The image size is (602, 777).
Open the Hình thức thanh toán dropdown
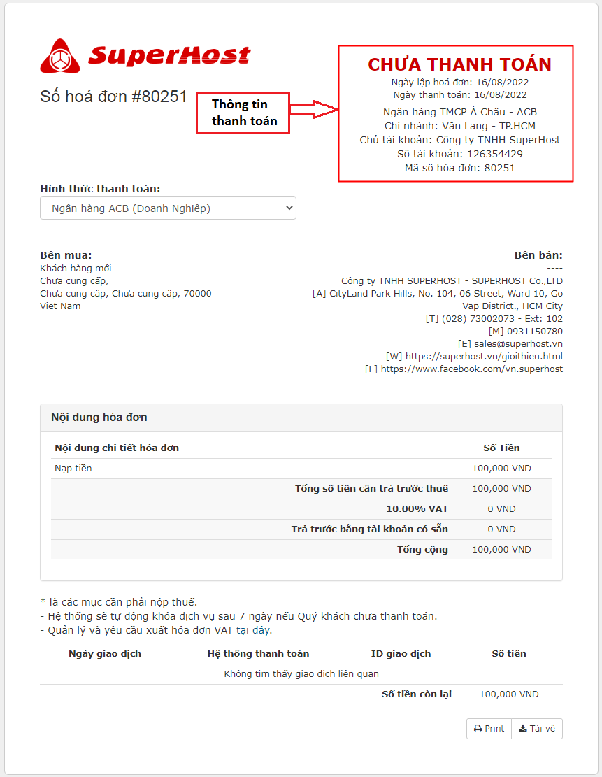[168, 208]
